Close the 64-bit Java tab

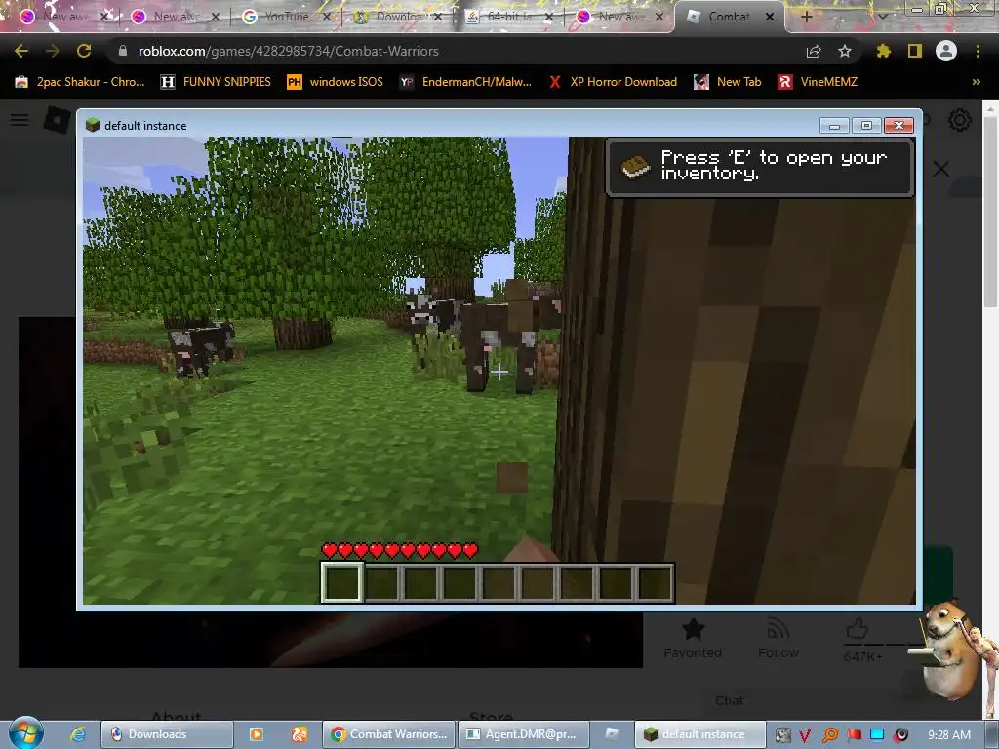pos(549,17)
